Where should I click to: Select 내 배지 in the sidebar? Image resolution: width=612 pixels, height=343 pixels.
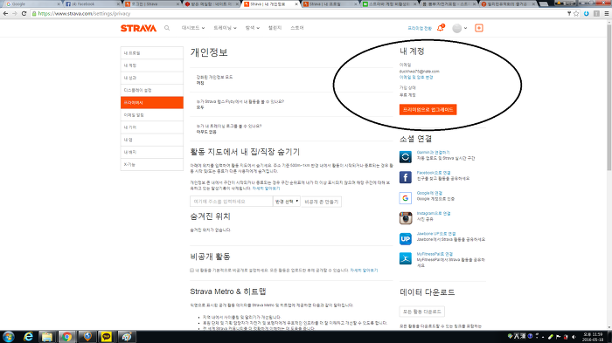click(152, 153)
